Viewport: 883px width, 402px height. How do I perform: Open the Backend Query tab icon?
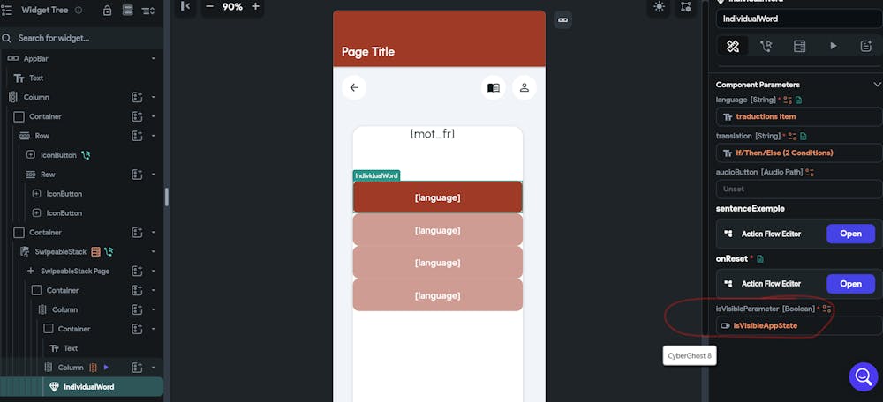point(800,46)
